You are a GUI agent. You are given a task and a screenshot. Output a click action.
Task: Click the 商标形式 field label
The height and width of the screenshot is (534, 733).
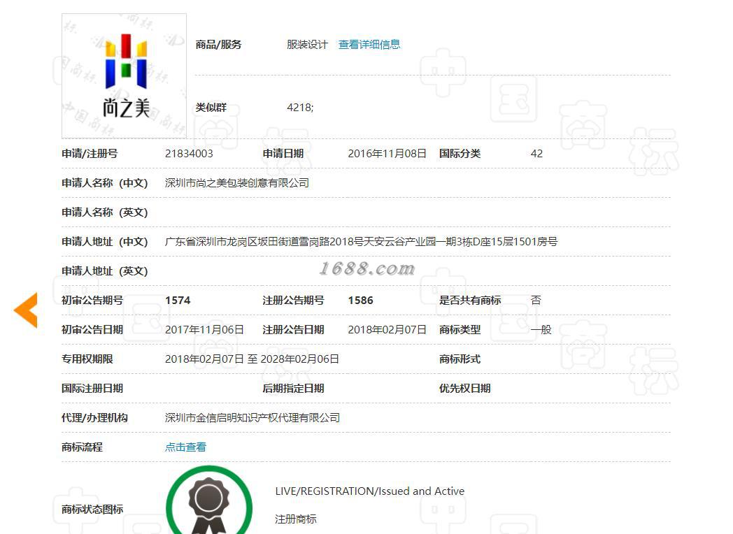460,359
